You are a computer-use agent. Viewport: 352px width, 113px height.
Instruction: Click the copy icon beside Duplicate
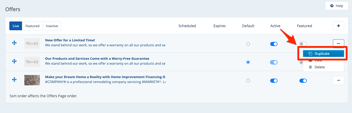pyautogui.click(x=310, y=54)
